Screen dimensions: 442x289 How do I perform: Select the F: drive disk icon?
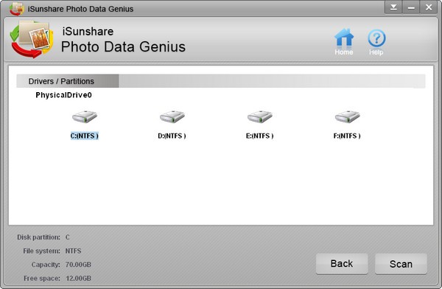pyautogui.click(x=347, y=116)
